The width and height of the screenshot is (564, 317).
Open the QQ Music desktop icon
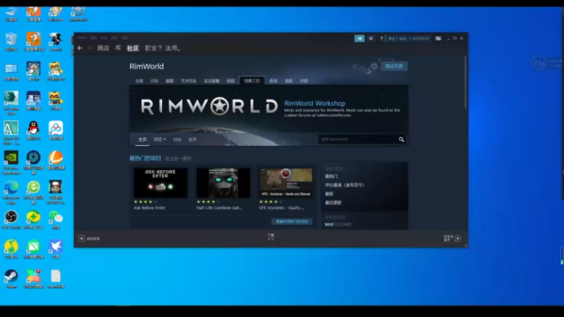[x=11, y=249]
